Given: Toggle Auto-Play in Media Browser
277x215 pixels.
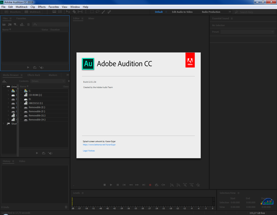Looking at the screenshot, I should [x=50, y=153].
